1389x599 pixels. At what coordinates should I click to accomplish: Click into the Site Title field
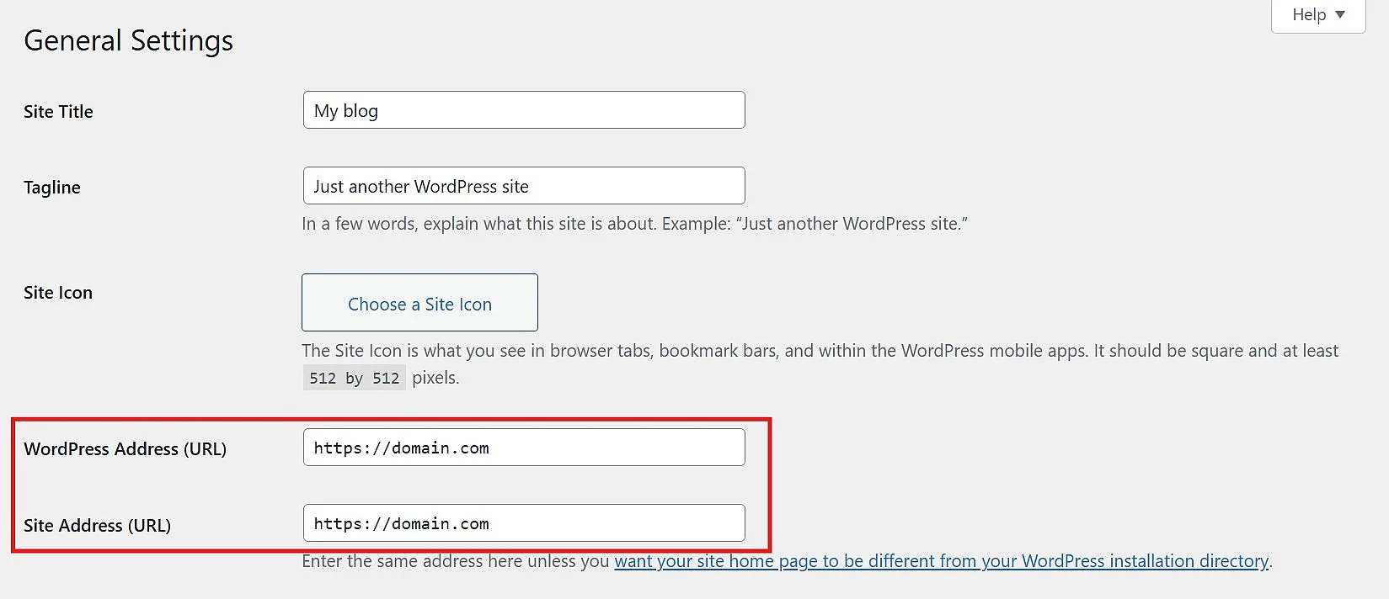tap(524, 110)
